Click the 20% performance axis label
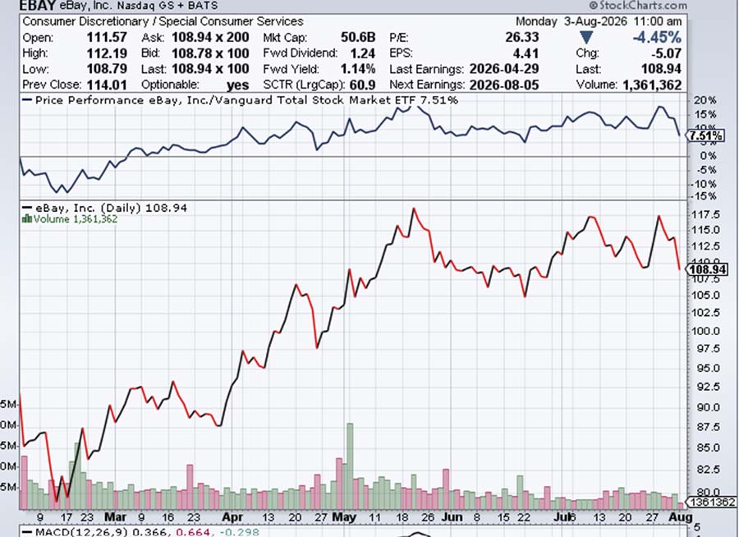The height and width of the screenshot is (537, 739). point(705,100)
